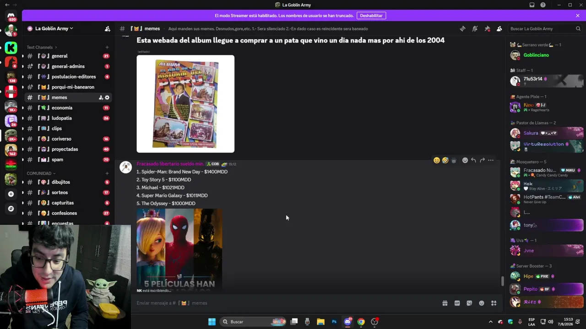The height and width of the screenshot is (329, 586).
Task: Open the confesiones channel
Action: (68, 213)
